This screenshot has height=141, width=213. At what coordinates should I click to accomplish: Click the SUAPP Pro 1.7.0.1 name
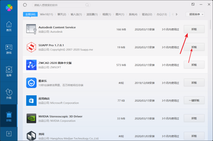click(51, 45)
